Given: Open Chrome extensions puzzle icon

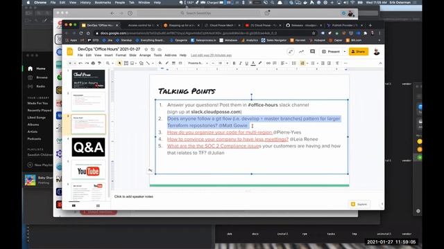Looking at the screenshot, I should [366, 33].
